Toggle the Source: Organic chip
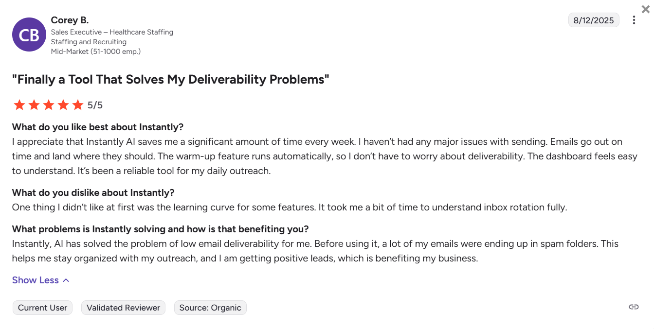This screenshot has height=329, width=654. 210,307
